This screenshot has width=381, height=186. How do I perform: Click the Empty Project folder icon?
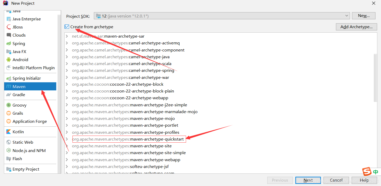(x=9, y=169)
